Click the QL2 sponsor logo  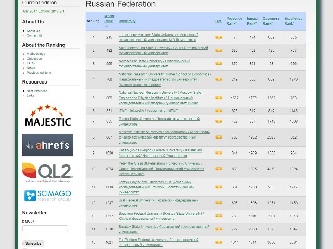pyautogui.click(x=48, y=173)
